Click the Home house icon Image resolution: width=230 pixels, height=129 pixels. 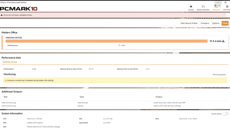point(191,6)
